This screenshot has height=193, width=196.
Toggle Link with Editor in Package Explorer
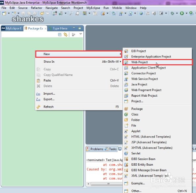[x=66, y=35]
